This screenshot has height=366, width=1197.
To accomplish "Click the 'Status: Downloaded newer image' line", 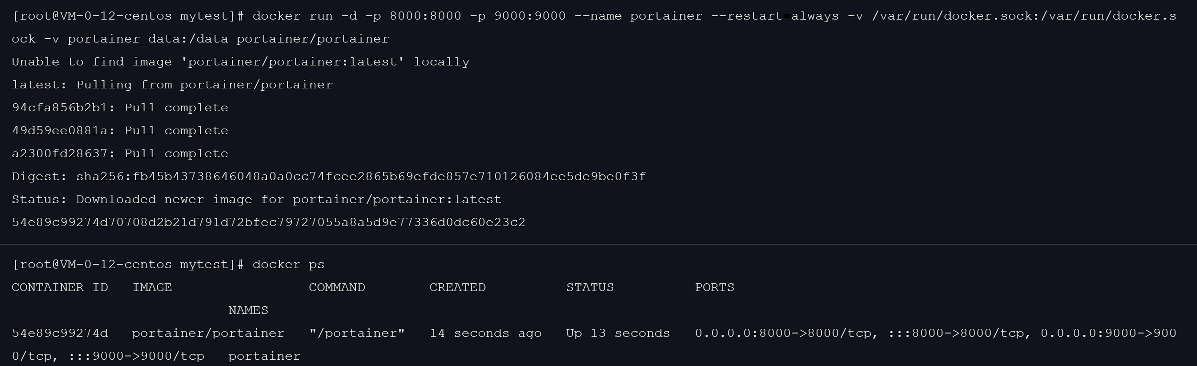I will point(256,200).
